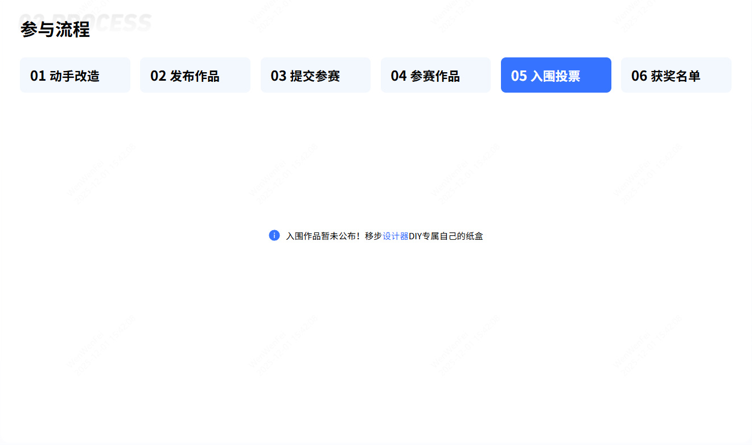Follow the 设计器 hyperlink
The height and width of the screenshot is (445, 752).
tap(395, 236)
